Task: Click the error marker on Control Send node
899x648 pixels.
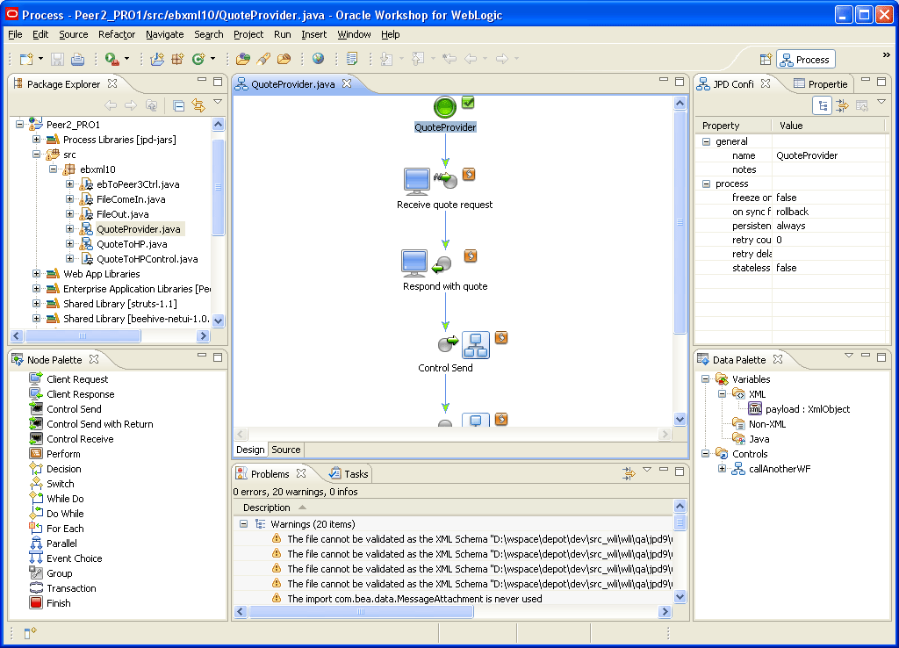Action: [x=500, y=336]
